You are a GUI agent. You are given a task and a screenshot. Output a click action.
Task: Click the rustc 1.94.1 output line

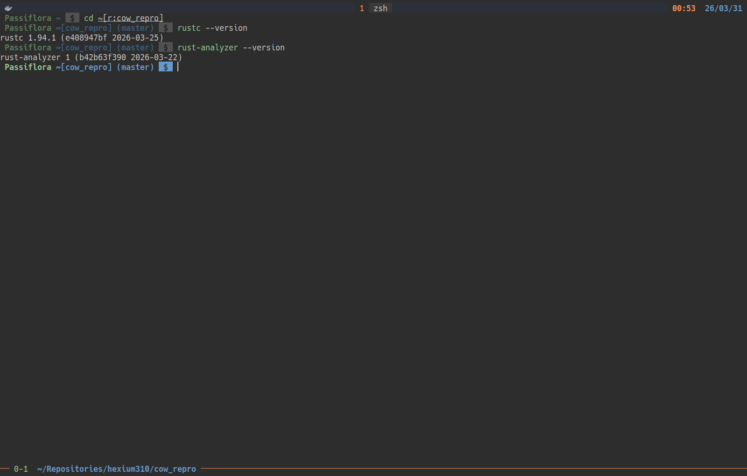coord(82,38)
